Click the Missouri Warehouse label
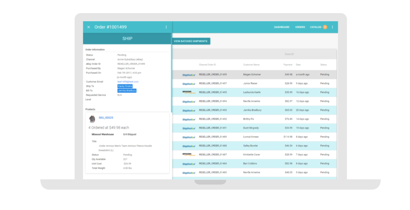The width and height of the screenshot is (410, 210). 103,134
